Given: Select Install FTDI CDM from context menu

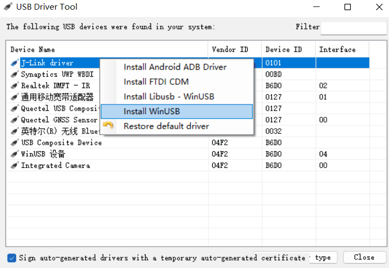Looking at the screenshot, I should (x=156, y=82).
